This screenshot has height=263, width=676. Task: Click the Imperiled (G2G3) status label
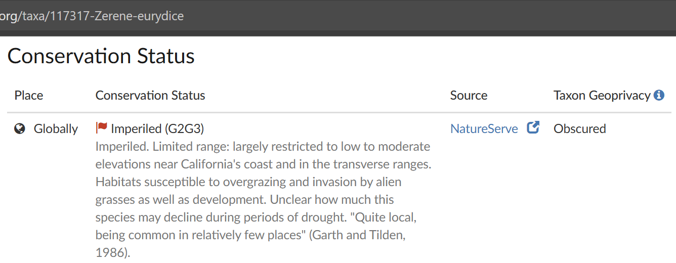[157, 129]
